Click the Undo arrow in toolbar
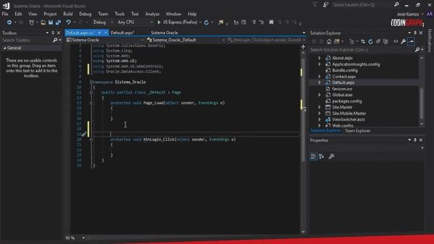Image resolution: width=434 pixels, height=244 pixels. point(68,22)
